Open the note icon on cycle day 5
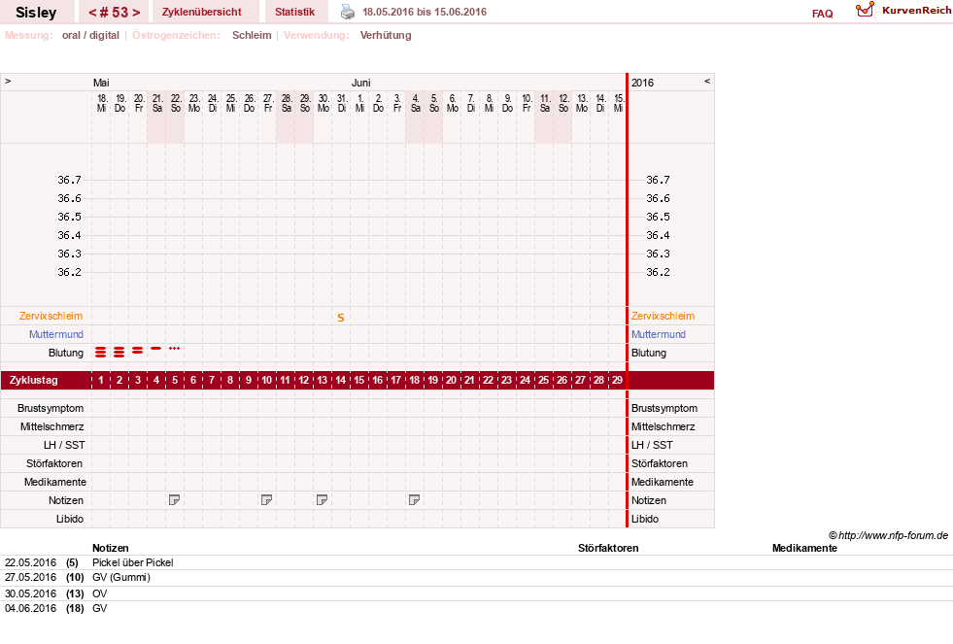This screenshot has width=953, height=644. (x=175, y=500)
